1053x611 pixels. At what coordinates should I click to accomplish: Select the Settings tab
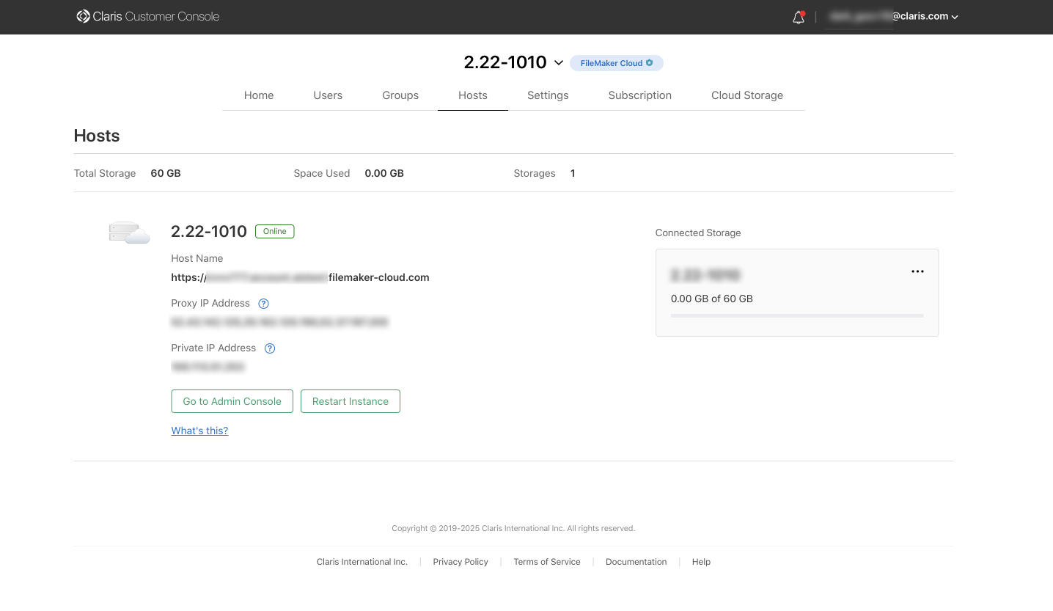[548, 95]
